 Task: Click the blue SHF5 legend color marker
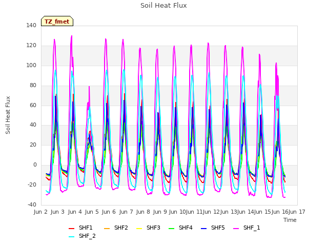(x=204, y=229)
